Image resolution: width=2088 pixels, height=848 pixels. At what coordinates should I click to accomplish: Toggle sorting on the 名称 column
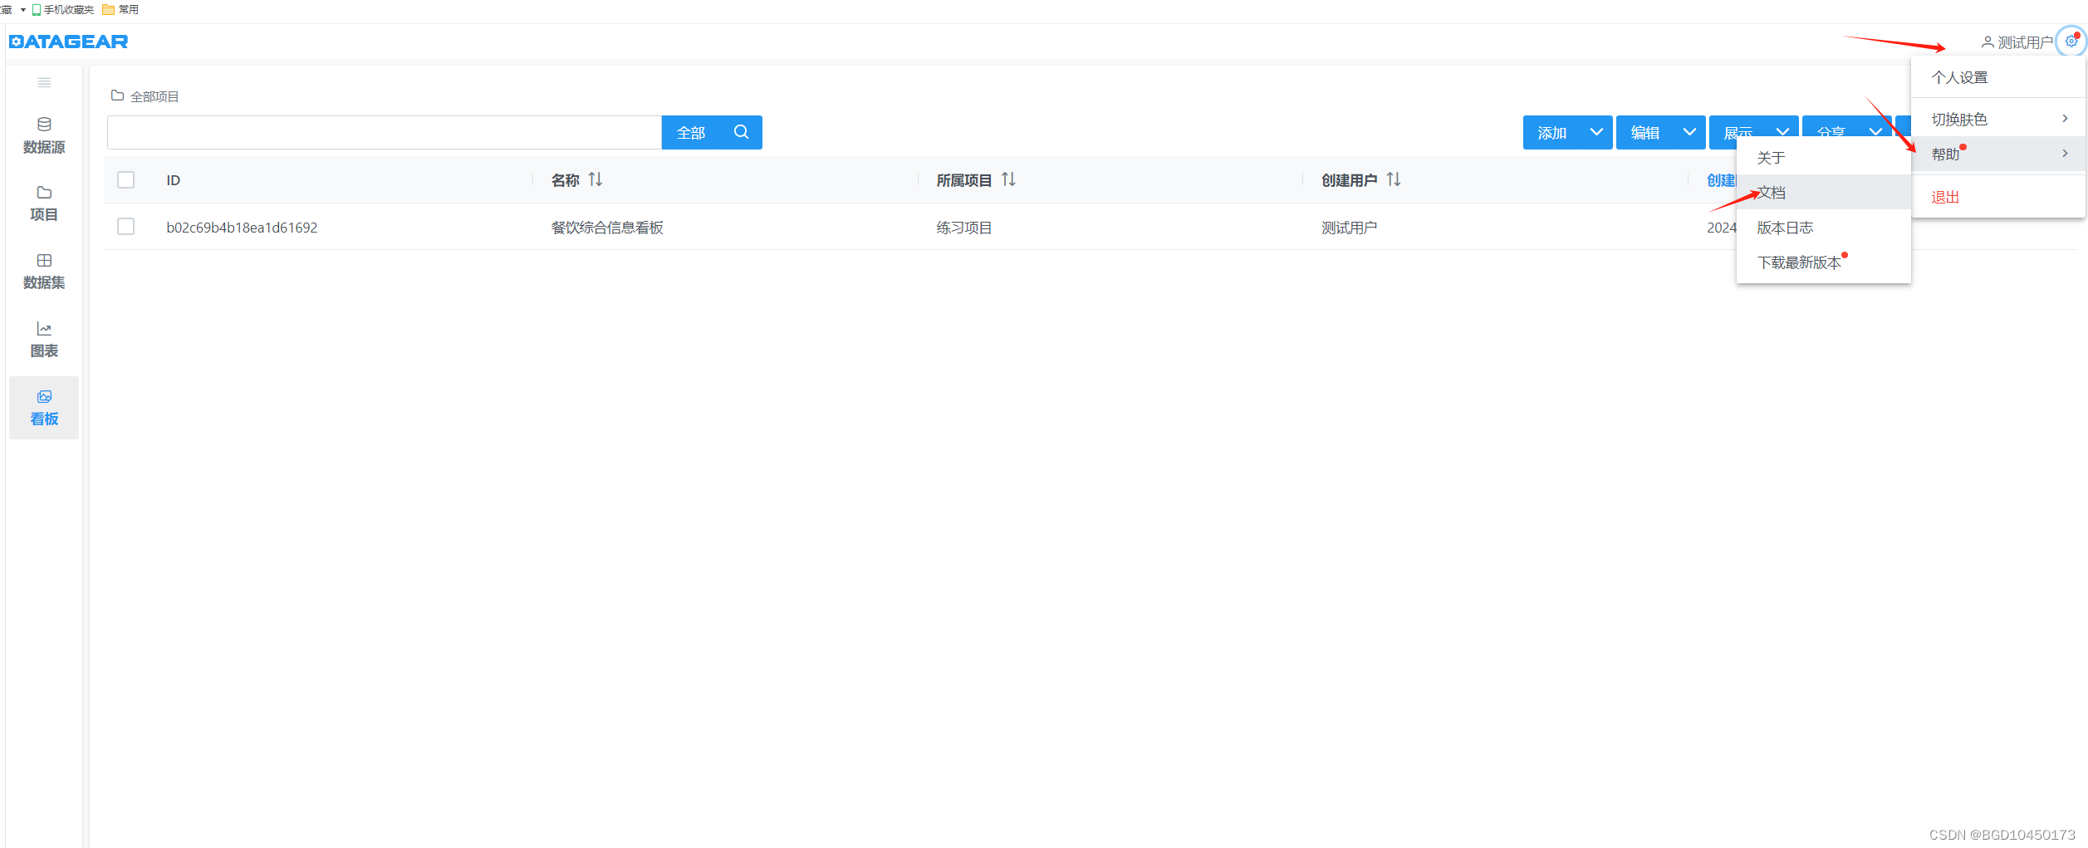coord(595,179)
